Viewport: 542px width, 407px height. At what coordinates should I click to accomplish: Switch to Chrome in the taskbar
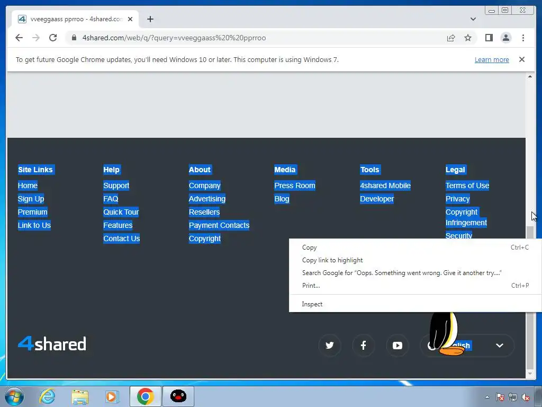click(145, 396)
